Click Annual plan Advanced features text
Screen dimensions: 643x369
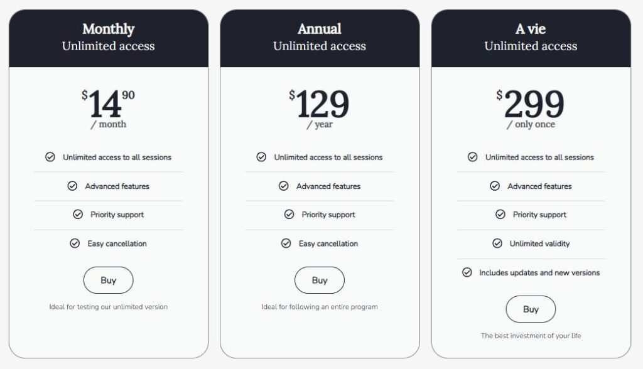[x=328, y=186]
